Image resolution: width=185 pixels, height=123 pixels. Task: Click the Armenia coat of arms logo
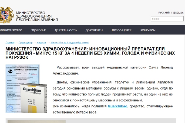coord(7,15)
